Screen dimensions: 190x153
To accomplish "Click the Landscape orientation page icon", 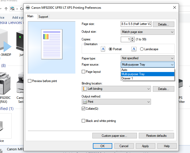I will point(134,49).
